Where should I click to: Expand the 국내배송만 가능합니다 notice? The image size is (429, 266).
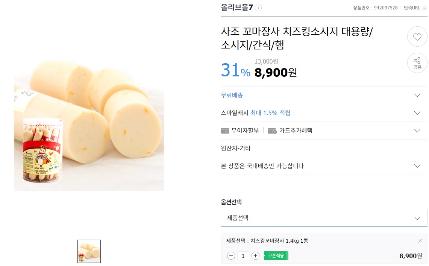(417, 166)
